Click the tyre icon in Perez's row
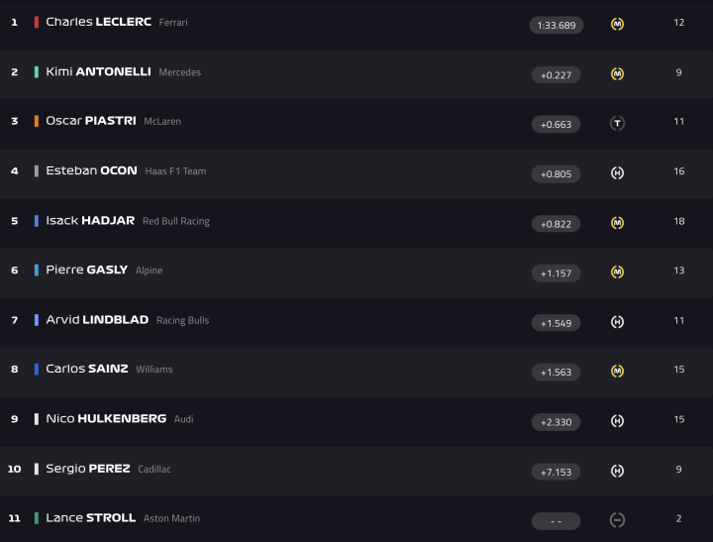This screenshot has width=713, height=542. (617, 471)
